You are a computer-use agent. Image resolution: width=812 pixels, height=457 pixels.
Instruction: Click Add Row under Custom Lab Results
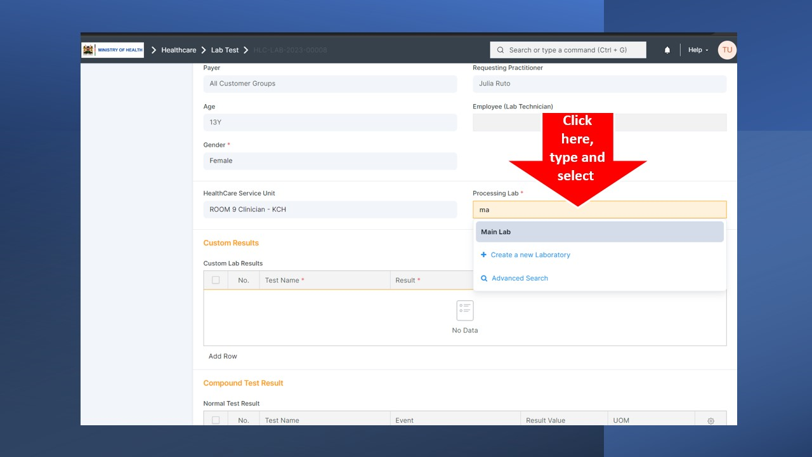(x=223, y=356)
